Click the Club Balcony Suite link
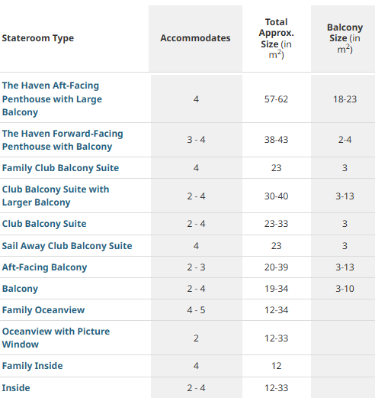 (44, 224)
